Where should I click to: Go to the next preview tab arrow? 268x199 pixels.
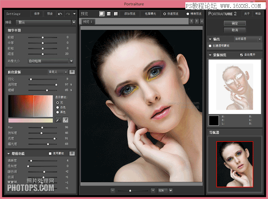pos(197,21)
